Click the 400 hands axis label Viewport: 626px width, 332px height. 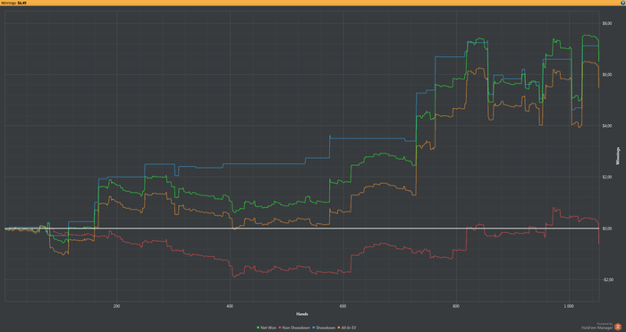tap(230, 306)
